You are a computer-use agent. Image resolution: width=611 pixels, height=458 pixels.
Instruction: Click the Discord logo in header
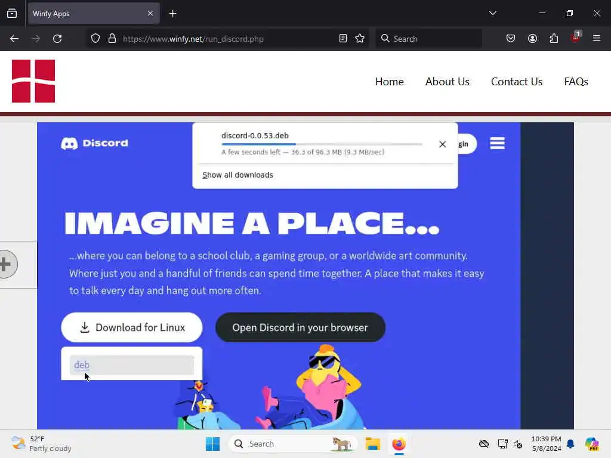pos(95,143)
